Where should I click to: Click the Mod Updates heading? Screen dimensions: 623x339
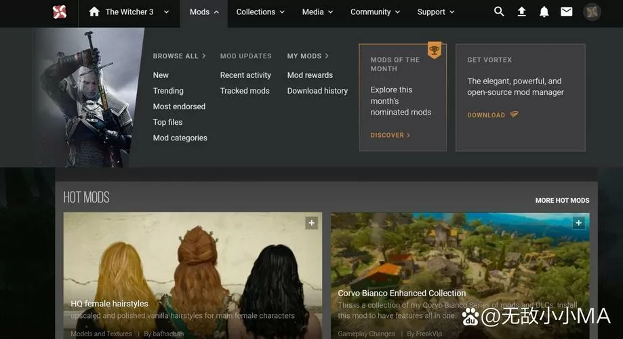pyautogui.click(x=246, y=56)
